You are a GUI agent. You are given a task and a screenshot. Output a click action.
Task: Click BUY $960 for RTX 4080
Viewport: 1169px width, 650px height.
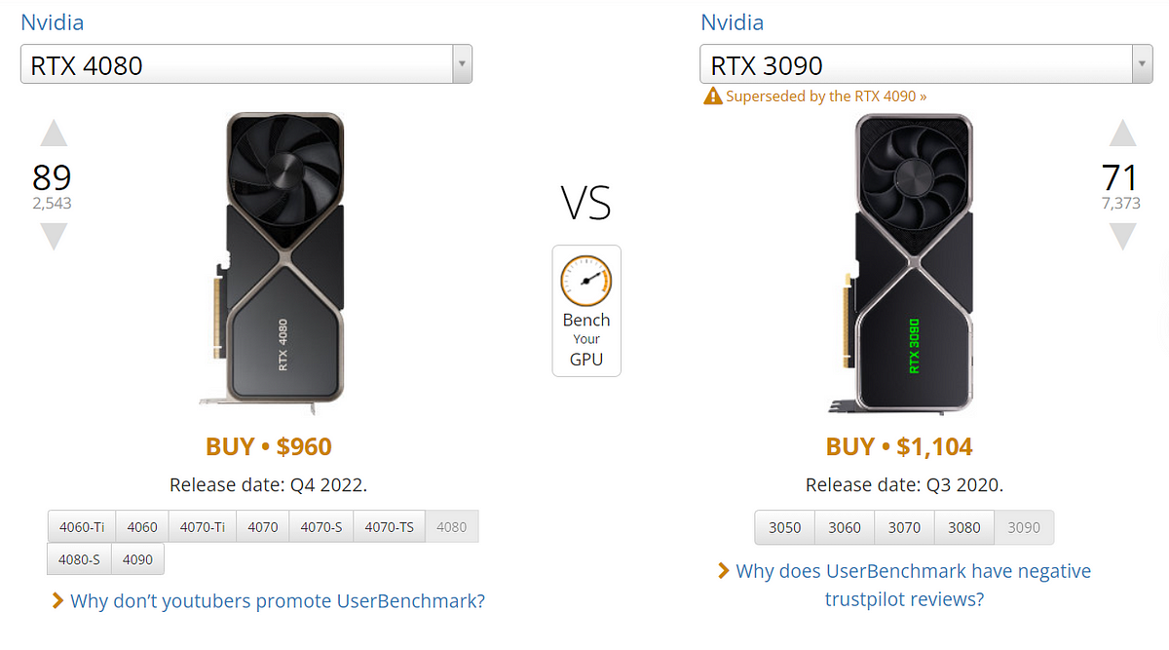pyautogui.click(x=269, y=447)
